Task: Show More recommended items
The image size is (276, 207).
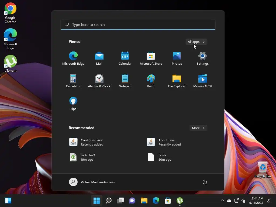Action: pos(198,128)
